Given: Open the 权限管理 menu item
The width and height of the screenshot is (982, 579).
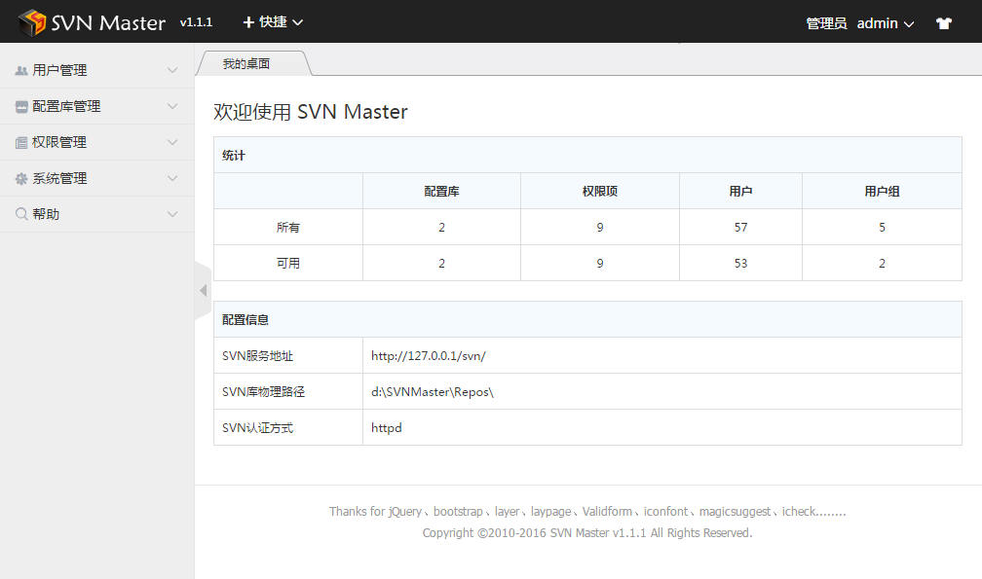Looking at the screenshot, I should pos(97,142).
